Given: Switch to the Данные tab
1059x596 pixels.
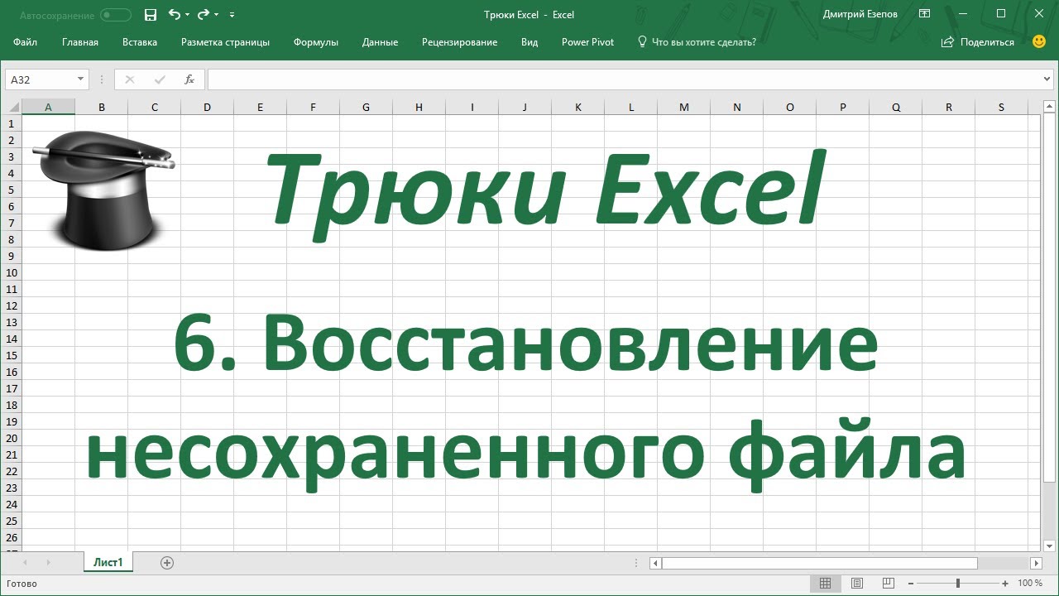Looking at the screenshot, I should pos(380,42).
